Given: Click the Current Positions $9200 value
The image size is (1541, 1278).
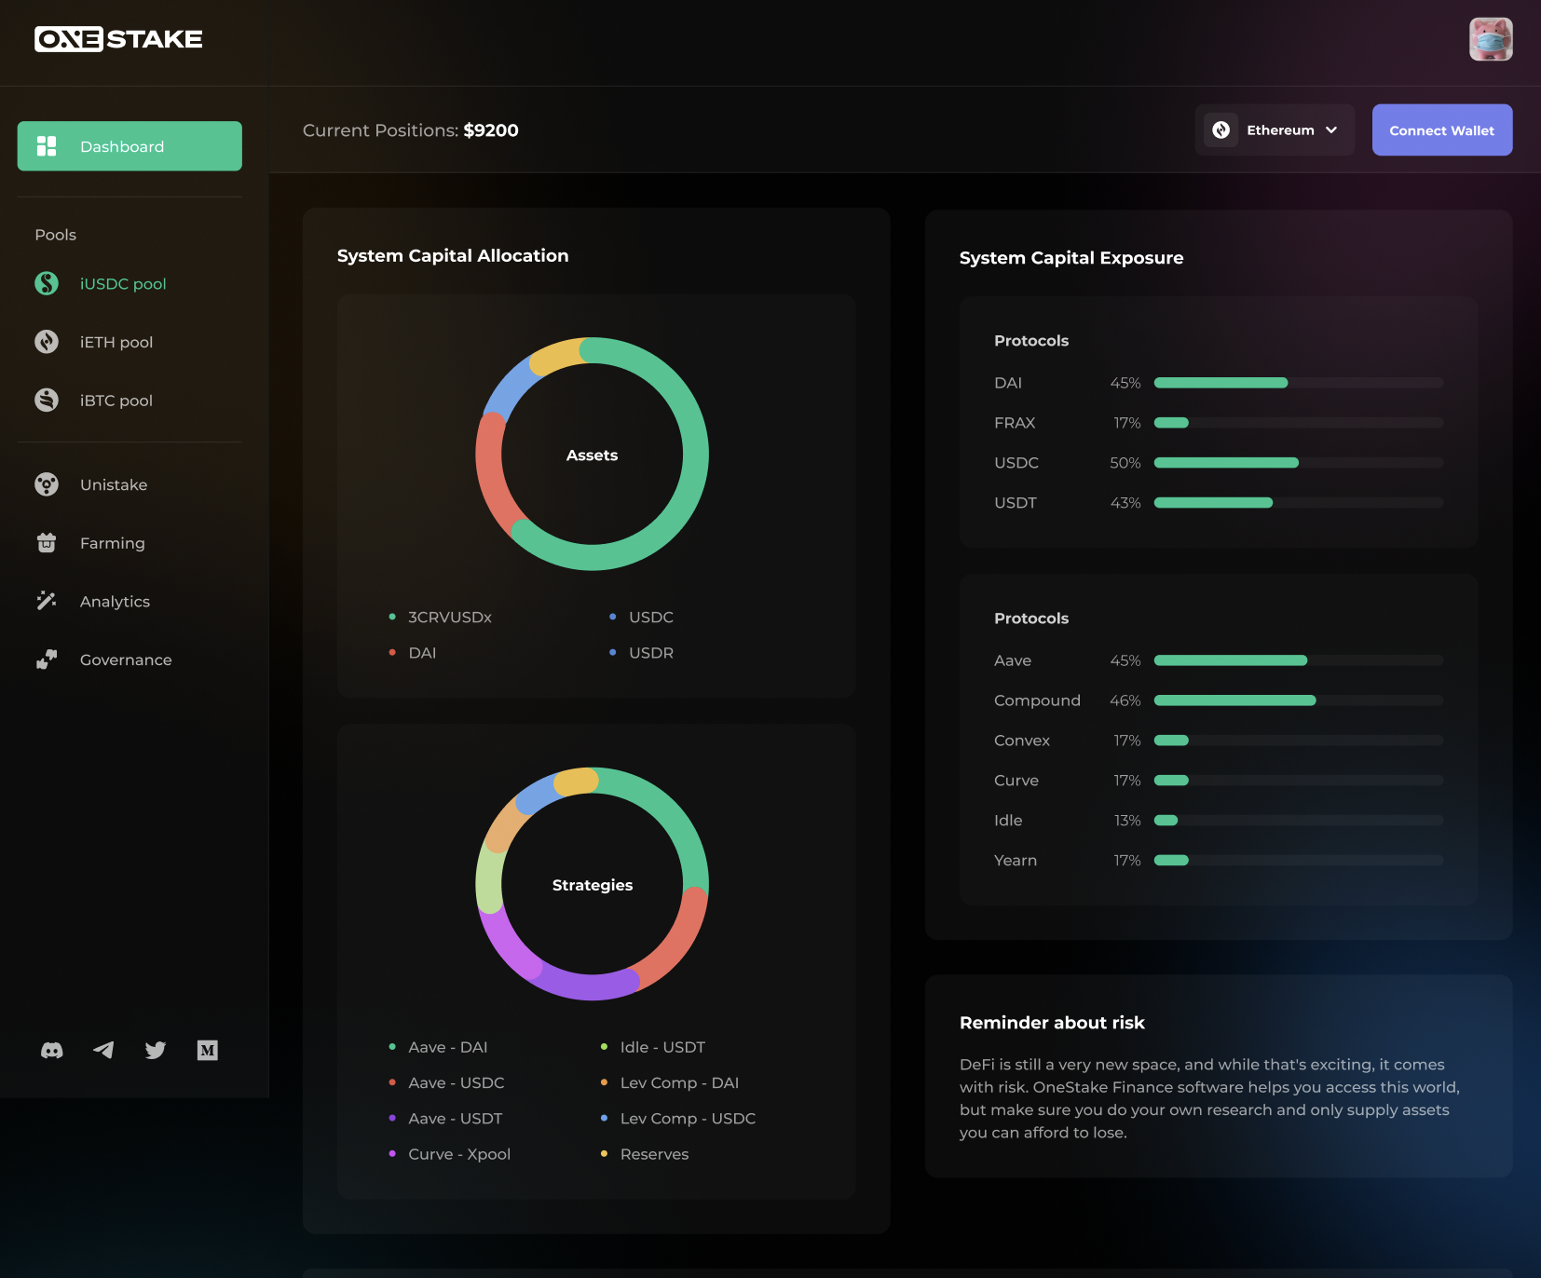Looking at the screenshot, I should point(491,130).
